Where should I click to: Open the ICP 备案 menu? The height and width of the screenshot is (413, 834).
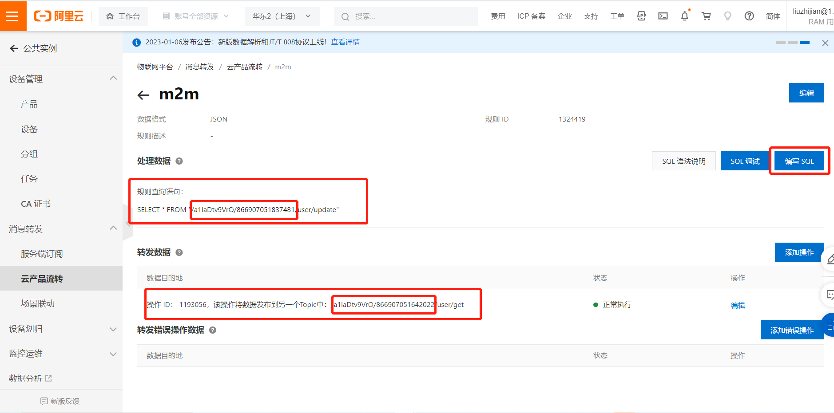pos(531,16)
